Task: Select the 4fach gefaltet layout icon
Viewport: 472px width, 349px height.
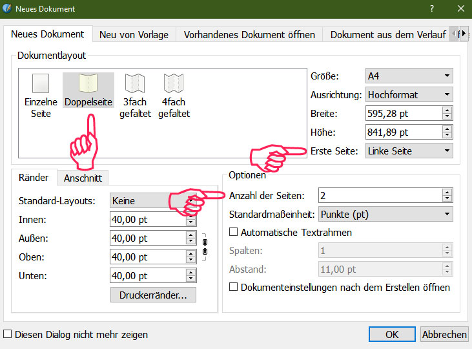Action: (174, 84)
